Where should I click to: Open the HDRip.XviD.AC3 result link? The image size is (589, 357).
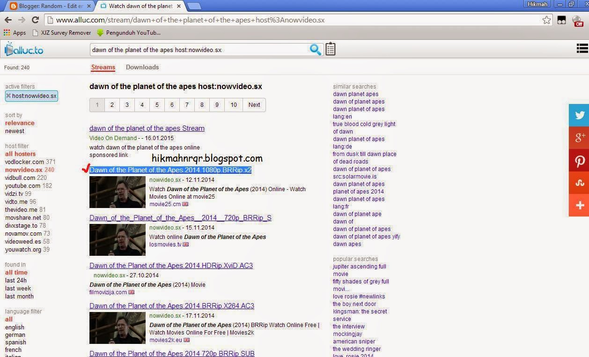(171, 266)
